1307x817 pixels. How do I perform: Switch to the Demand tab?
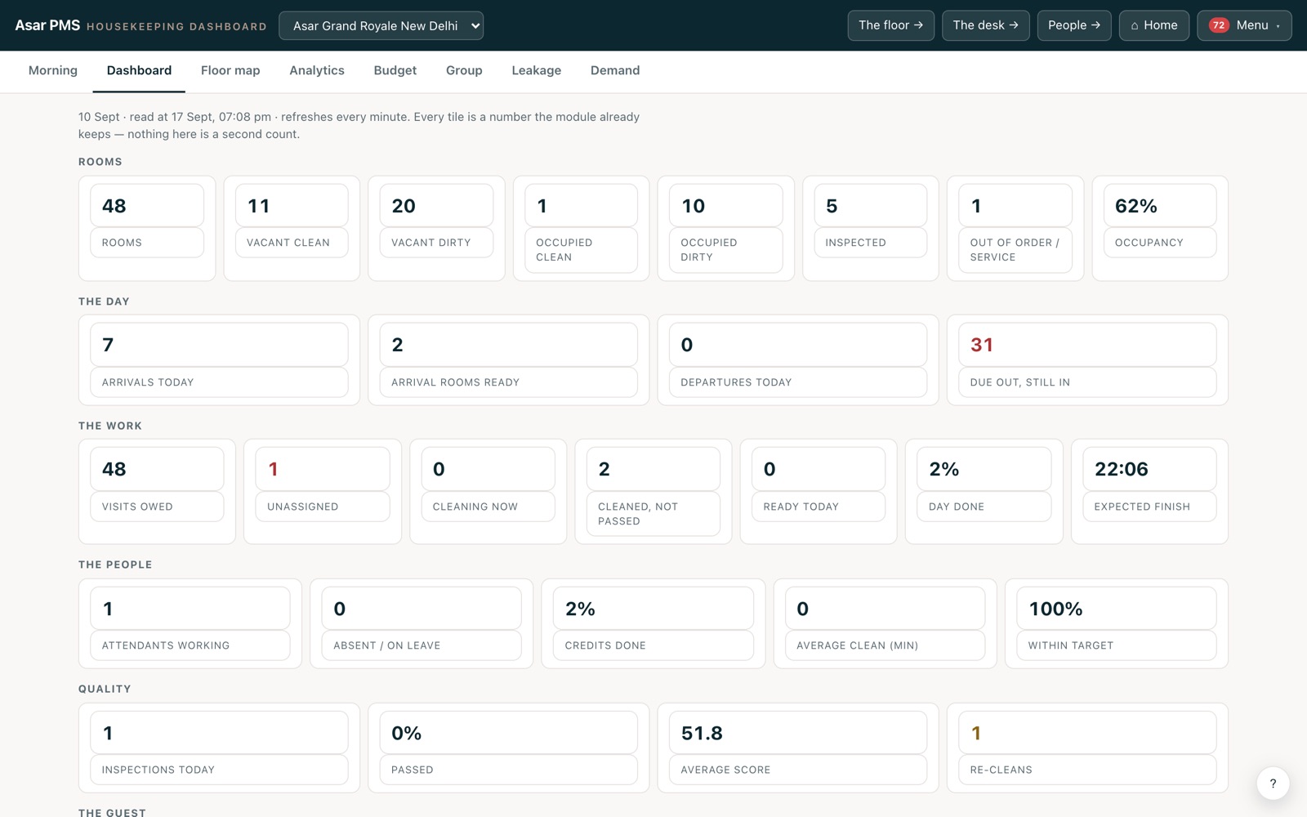615,71
